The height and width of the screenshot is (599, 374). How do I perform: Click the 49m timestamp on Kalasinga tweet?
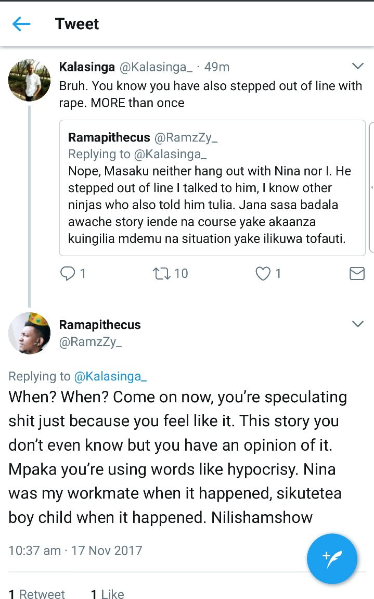[x=216, y=67]
